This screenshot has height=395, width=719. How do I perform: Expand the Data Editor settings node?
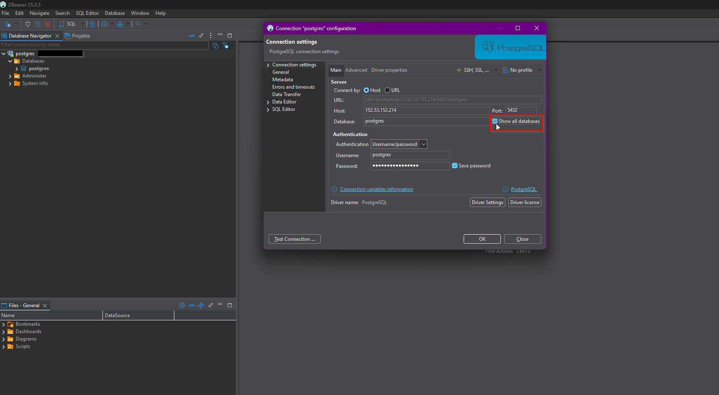pos(268,102)
